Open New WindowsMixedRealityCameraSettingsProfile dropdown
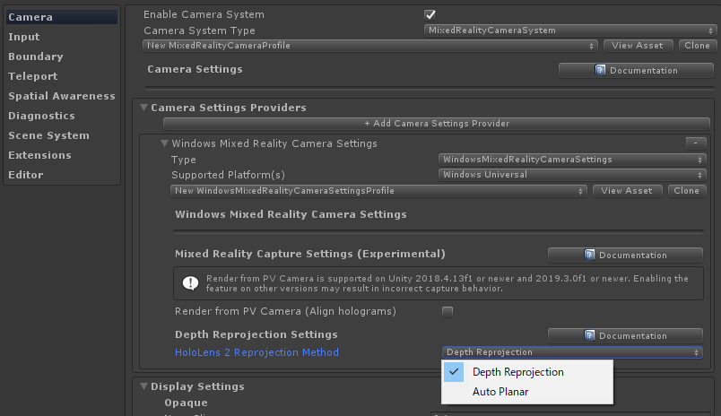Viewport: 721px width, 416px height. tap(378, 191)
